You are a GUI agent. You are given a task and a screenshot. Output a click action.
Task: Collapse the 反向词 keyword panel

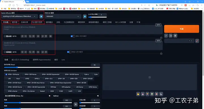click(5, 52)
